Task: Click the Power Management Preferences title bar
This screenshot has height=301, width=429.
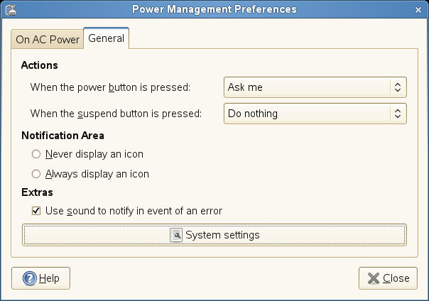Action: click(x=214, y=9)
